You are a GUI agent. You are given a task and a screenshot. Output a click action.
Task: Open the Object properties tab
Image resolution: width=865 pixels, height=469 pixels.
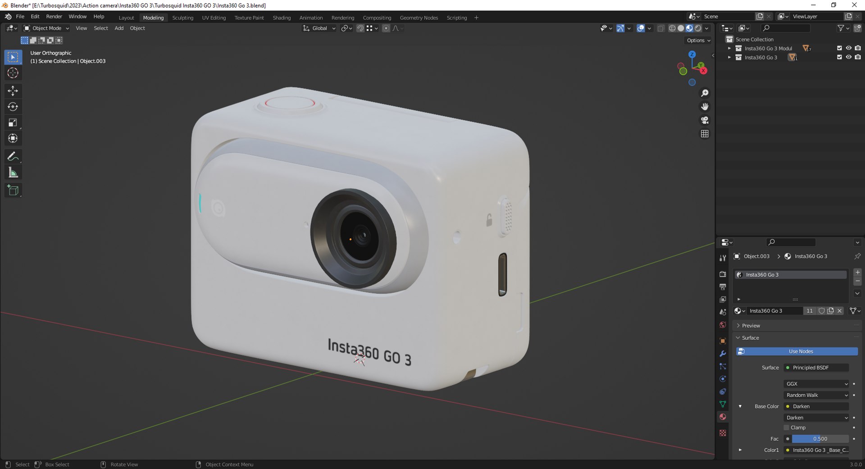click(x=723, y=341)
